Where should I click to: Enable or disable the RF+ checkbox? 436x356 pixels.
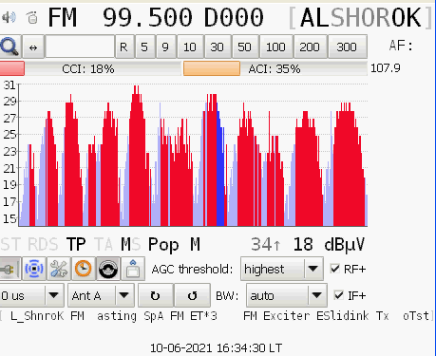click(x=334, y=269)
